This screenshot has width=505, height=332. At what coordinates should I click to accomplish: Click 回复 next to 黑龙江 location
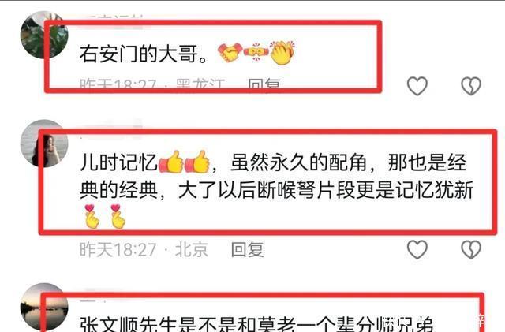coord(264,84)
